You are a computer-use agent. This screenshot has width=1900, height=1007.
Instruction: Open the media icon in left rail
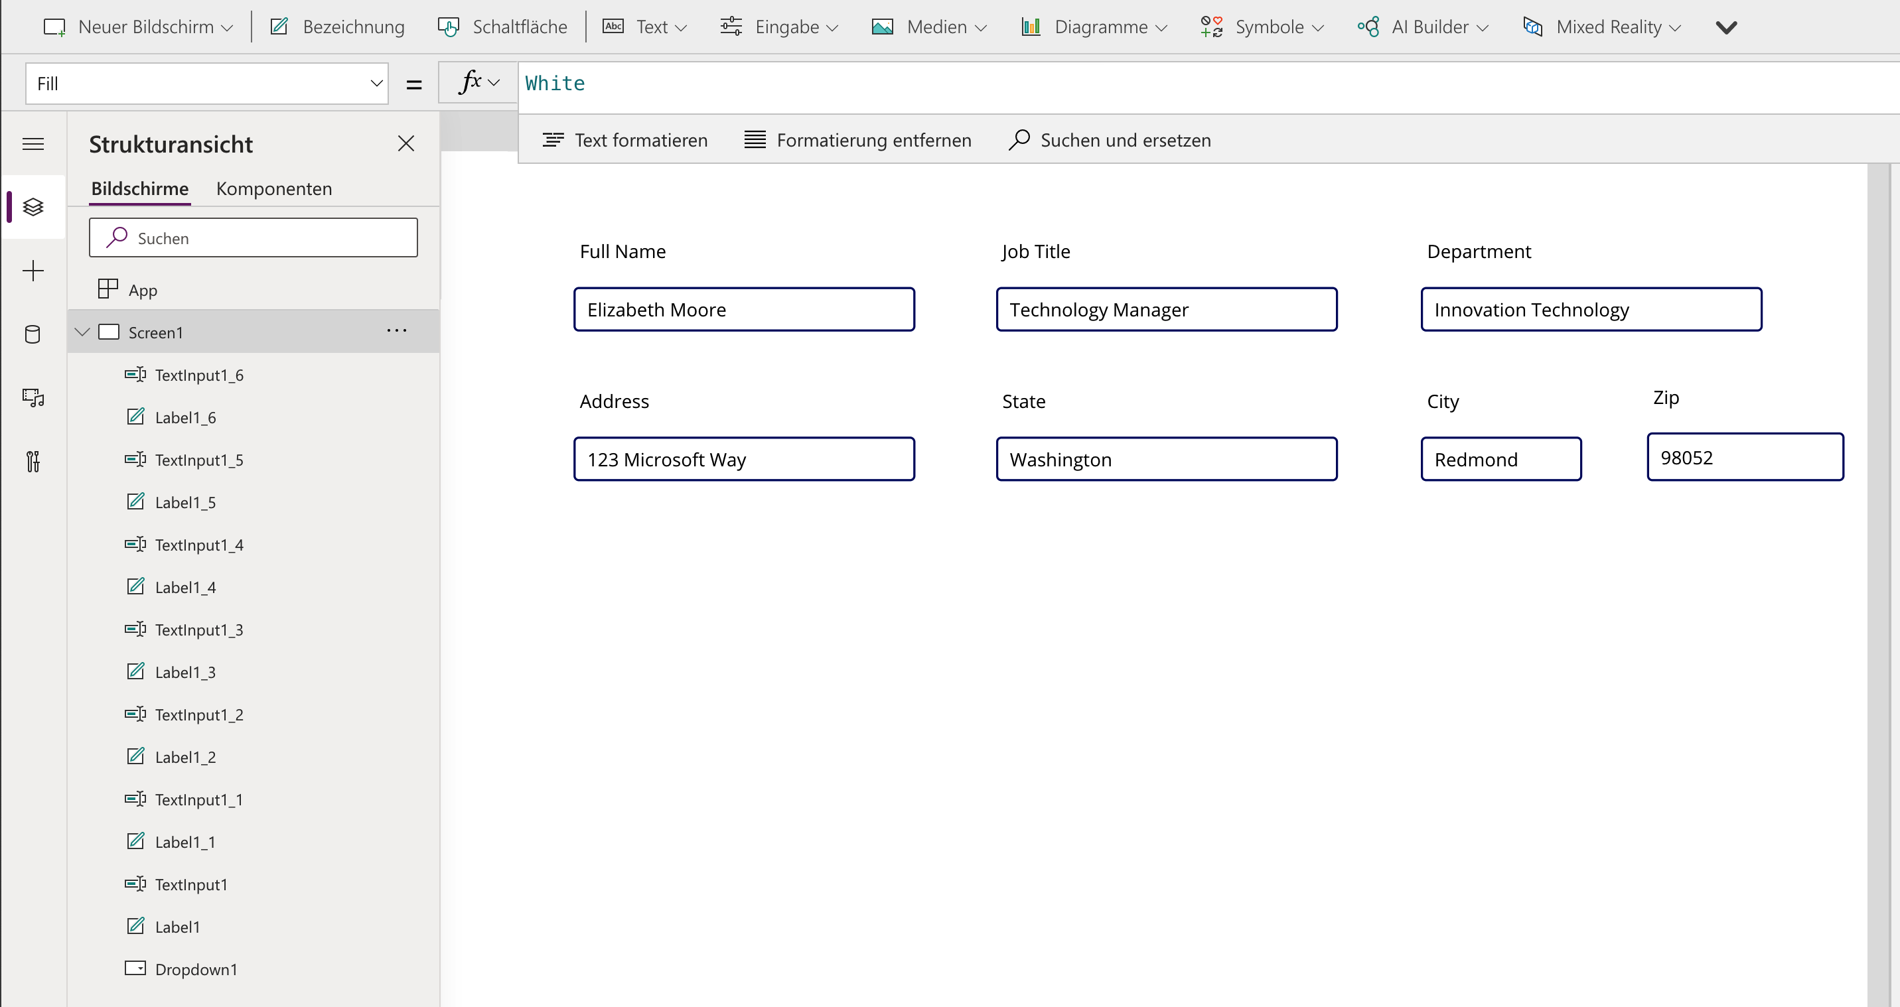[x=33, y=398]
